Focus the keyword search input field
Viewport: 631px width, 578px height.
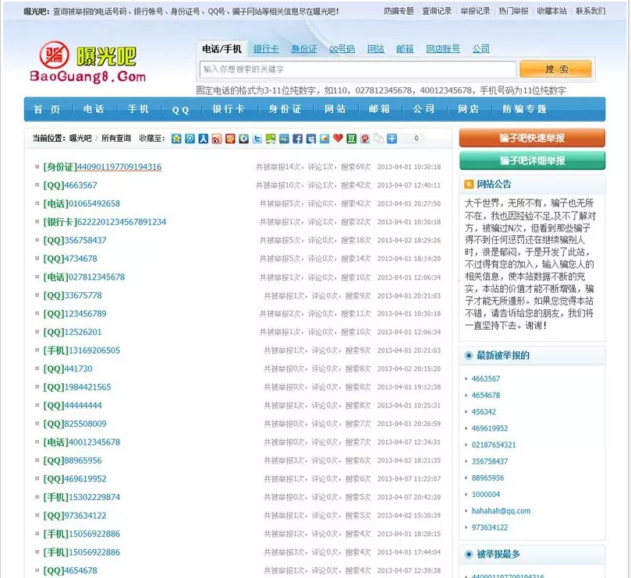tap(358, 69)
